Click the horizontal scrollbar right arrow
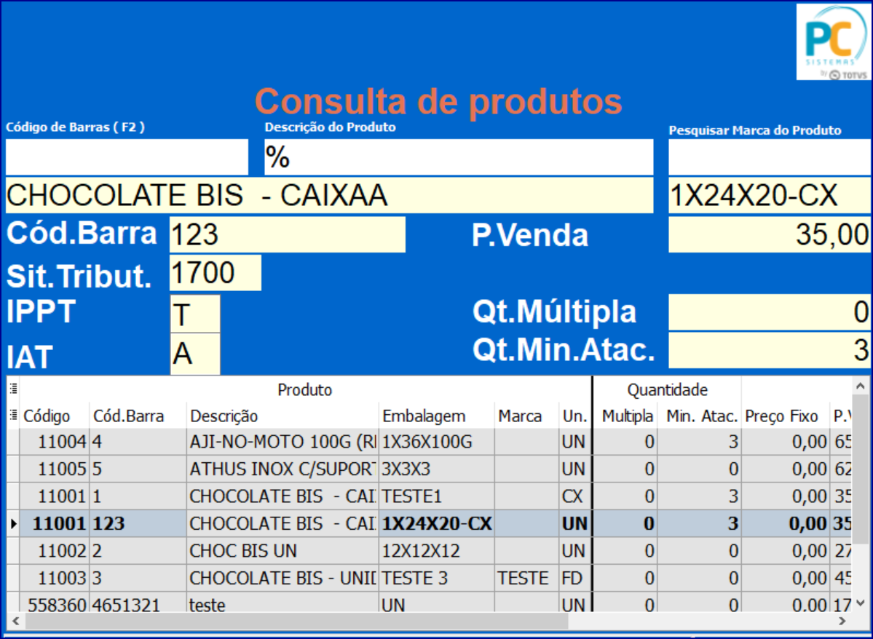The width and height of the screenshot is (873, 639). click(842, 621)
